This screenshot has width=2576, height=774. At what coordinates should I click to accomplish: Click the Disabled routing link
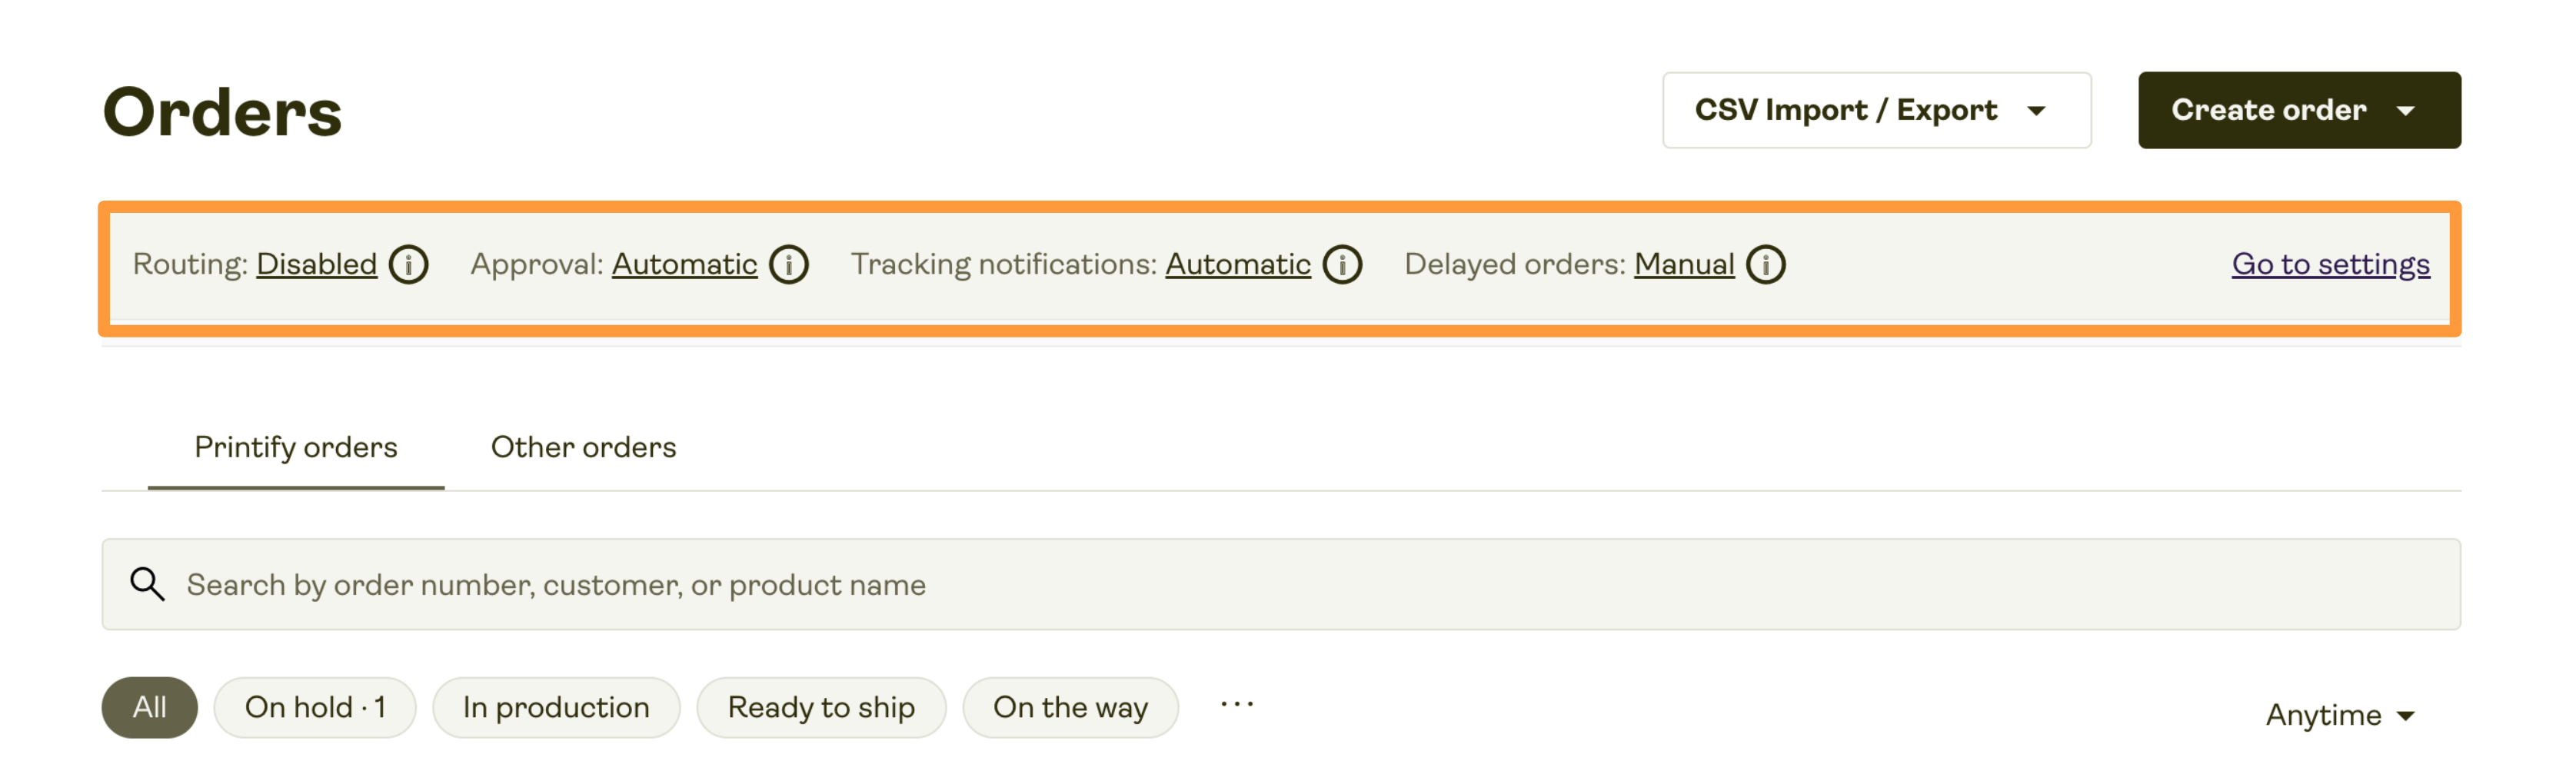tap(316, 264)
